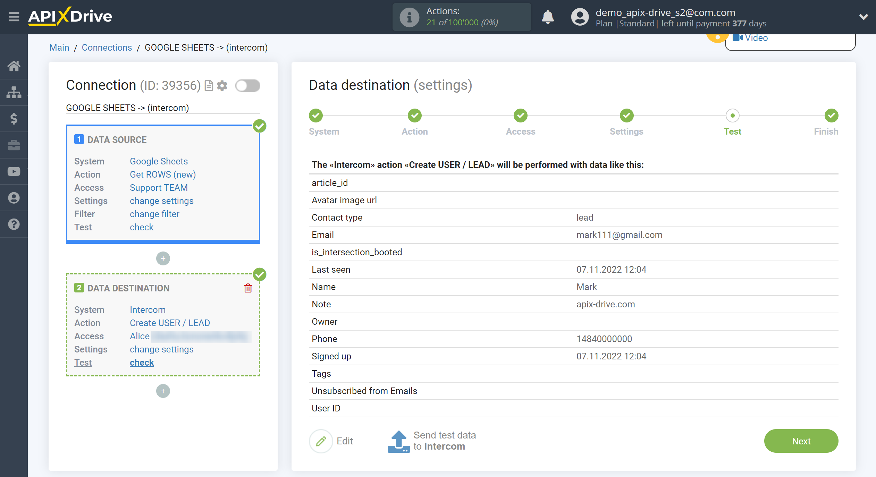The width and height of the screenshot is (876, 477).
Task: Open the Video help link
Action: click(x=750, y=38)
